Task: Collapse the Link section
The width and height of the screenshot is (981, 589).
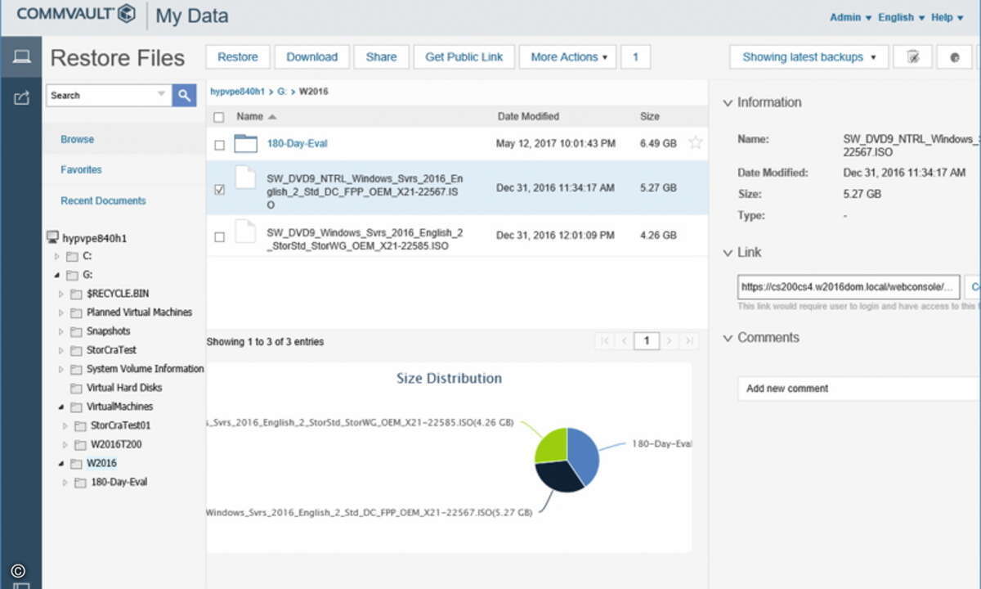Action: tap(728, 253)
